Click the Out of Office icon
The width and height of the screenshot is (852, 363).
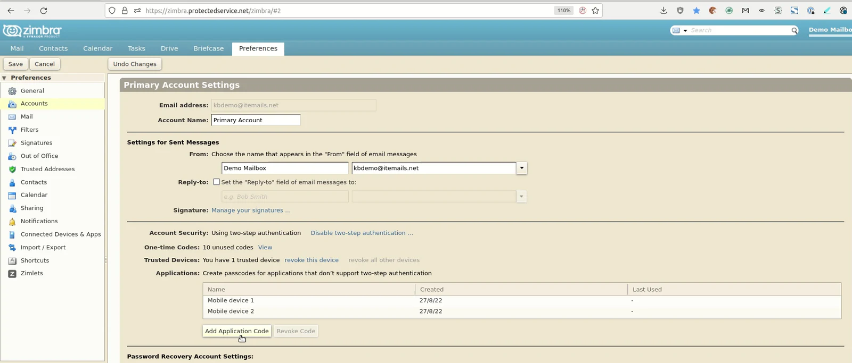pos(12,156)
